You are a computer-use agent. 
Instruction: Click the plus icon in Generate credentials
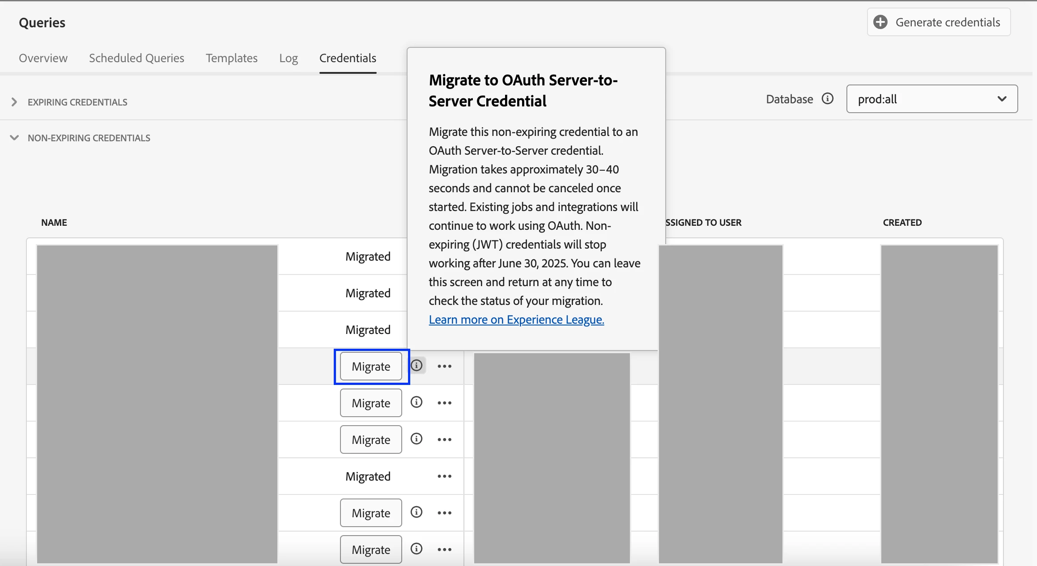(x=880, y=22)
